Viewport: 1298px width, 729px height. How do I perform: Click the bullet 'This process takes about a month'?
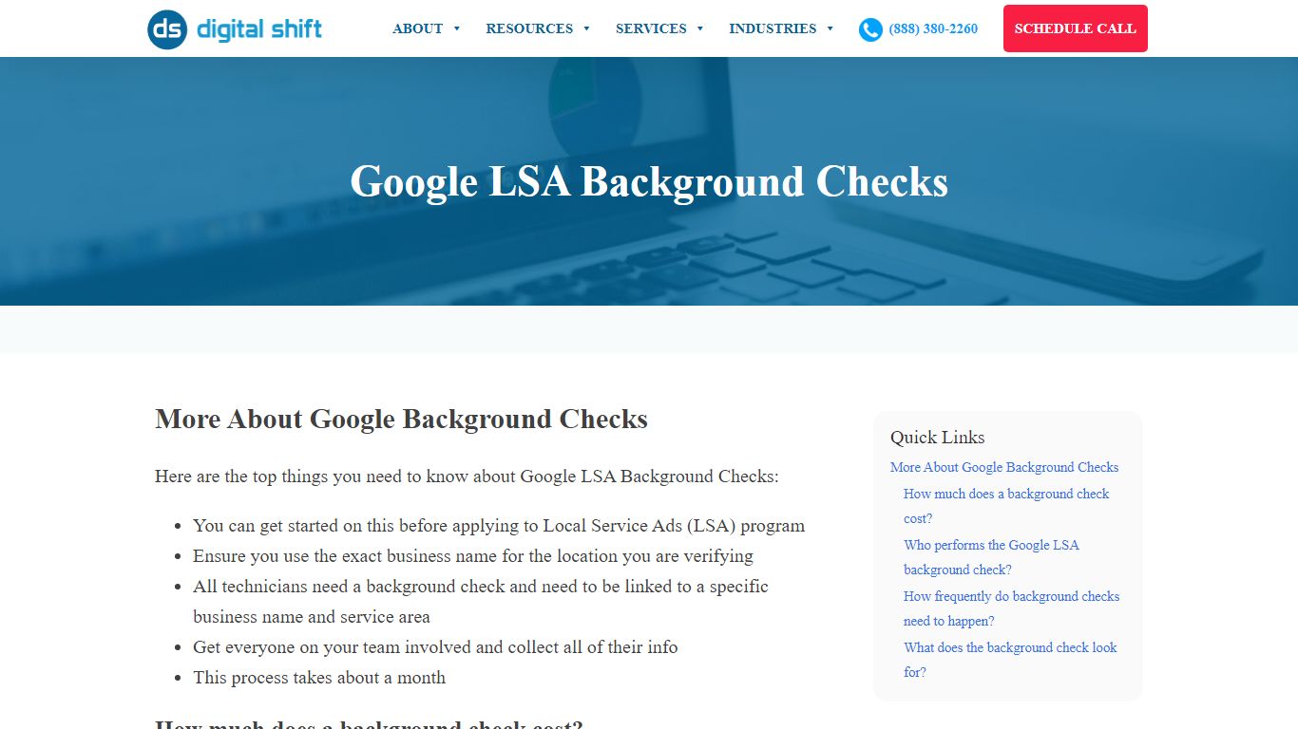(319, 678)
